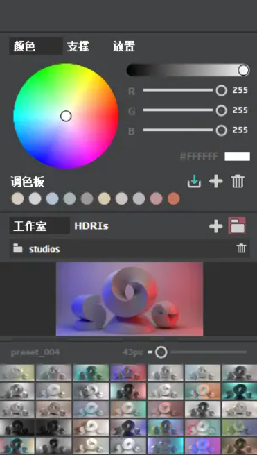257x455 pixels.
Task: Import a palette with the download icon
Action: (x=194, y=182)
